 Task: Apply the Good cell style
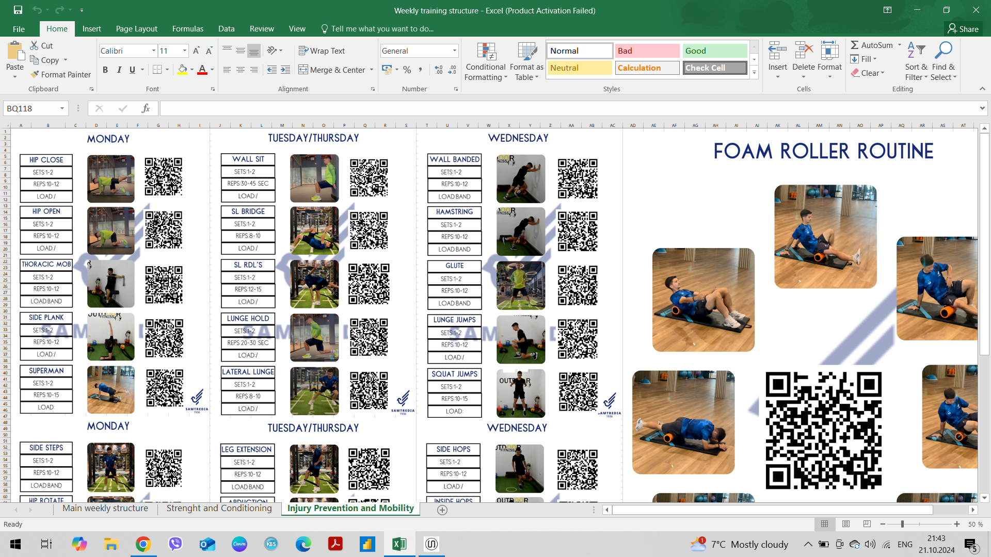click(x=714, y=51)
